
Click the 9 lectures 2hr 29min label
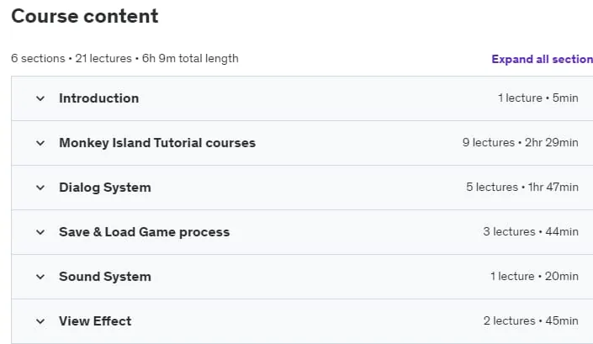pyautogui.click(x=520, y=142)
